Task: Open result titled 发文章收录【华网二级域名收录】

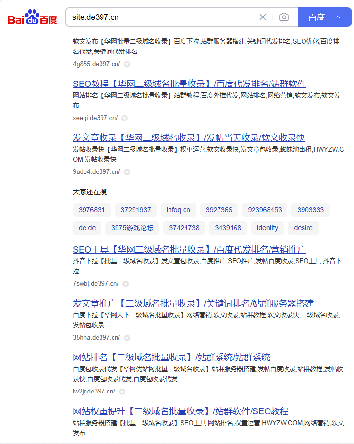Action: [189, 137]
